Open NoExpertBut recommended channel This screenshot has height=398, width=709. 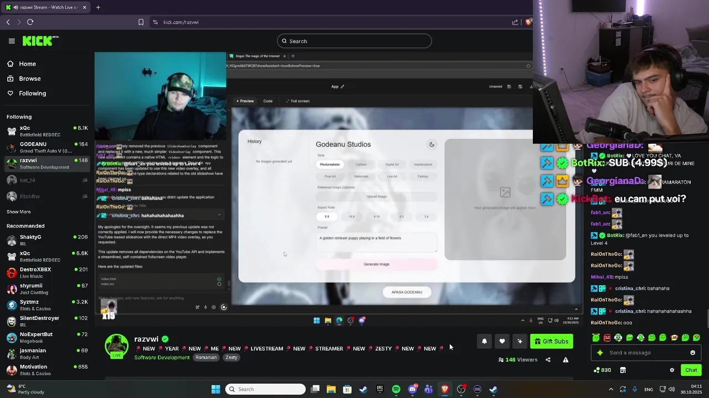47,337
